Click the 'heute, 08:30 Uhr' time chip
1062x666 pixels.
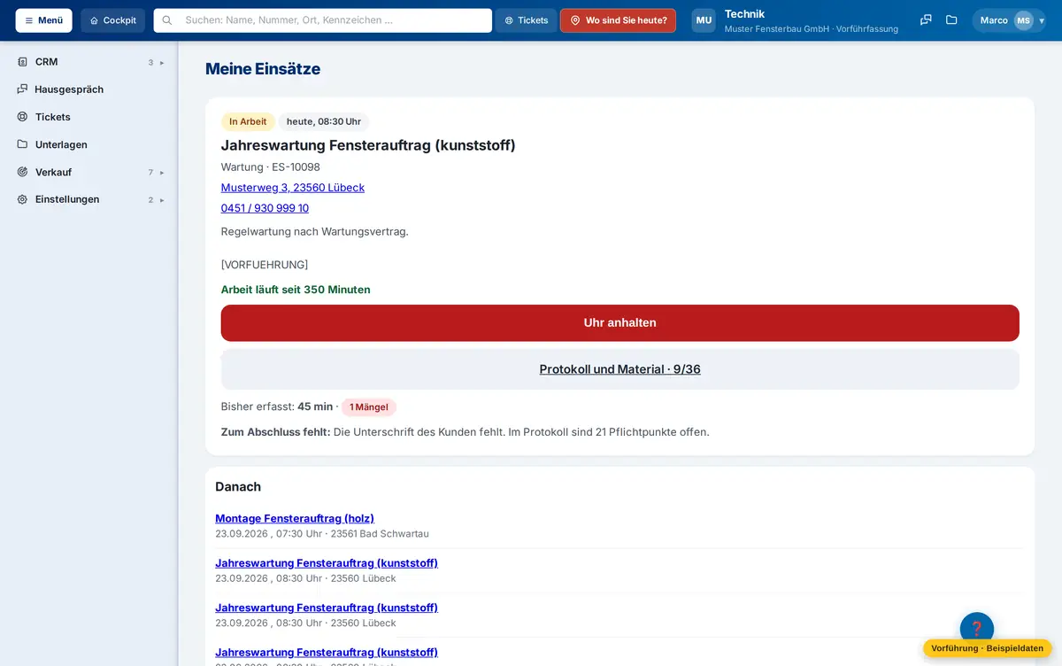pos(324,122)
